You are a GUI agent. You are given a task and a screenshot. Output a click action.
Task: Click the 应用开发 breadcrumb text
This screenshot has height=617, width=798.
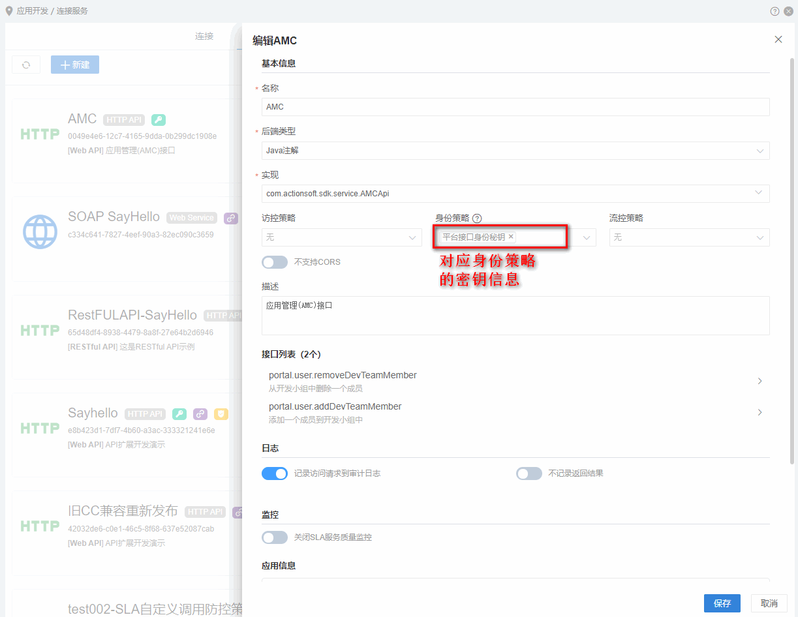pyautogui.click(x=33, y=11)
